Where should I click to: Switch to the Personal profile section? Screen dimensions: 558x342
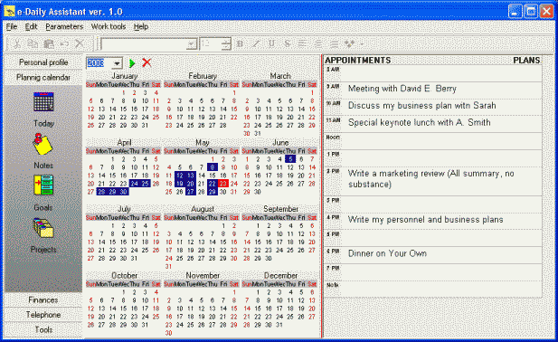click(x=43, y=62)
